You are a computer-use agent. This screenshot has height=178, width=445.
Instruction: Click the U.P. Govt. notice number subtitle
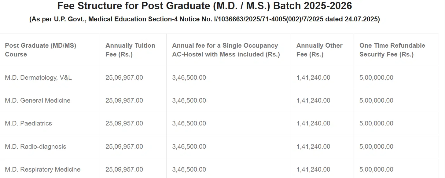[x=204, y=19]
